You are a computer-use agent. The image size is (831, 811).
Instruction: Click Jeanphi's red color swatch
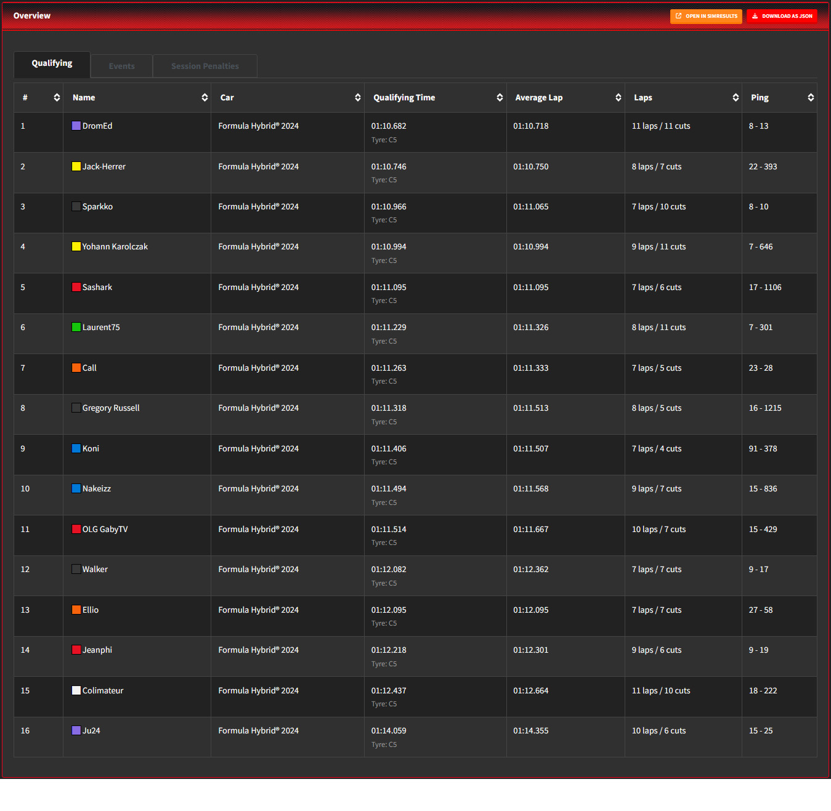76,650
